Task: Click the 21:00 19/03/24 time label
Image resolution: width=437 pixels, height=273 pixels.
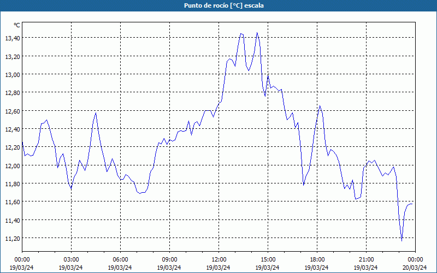Action: pyautogui.click(x=366, y=264)
